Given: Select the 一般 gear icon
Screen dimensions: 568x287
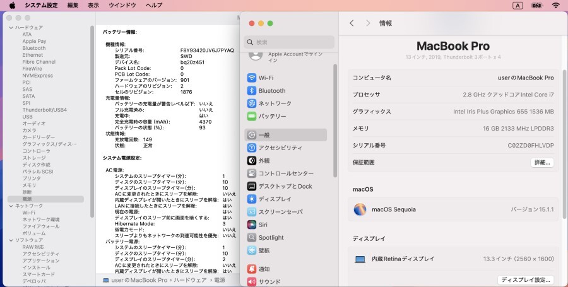Looking at the screenshot, I should click(251, 135).
